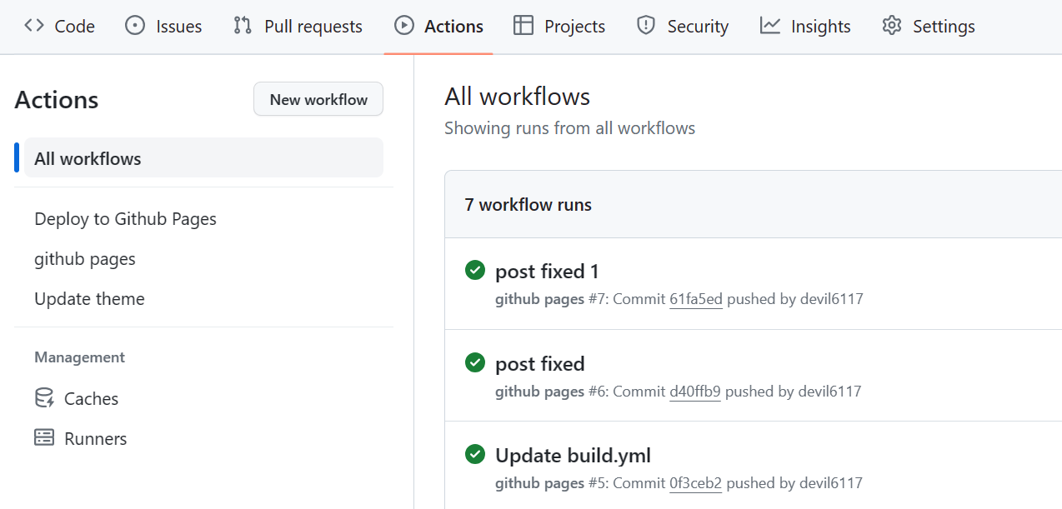
Task: Open the Code tab
Action: tap(59, 27)
